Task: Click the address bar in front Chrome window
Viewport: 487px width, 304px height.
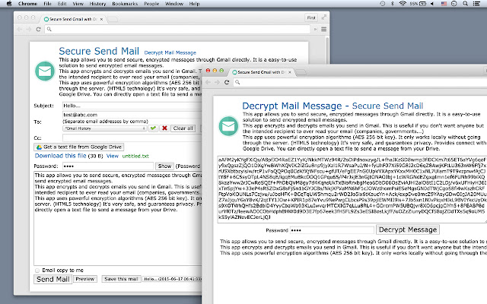Action: (x=360, y=82)
